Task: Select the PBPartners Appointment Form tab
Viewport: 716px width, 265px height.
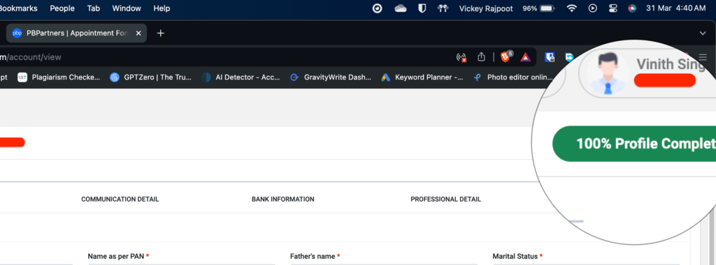Action: point(77,33)
